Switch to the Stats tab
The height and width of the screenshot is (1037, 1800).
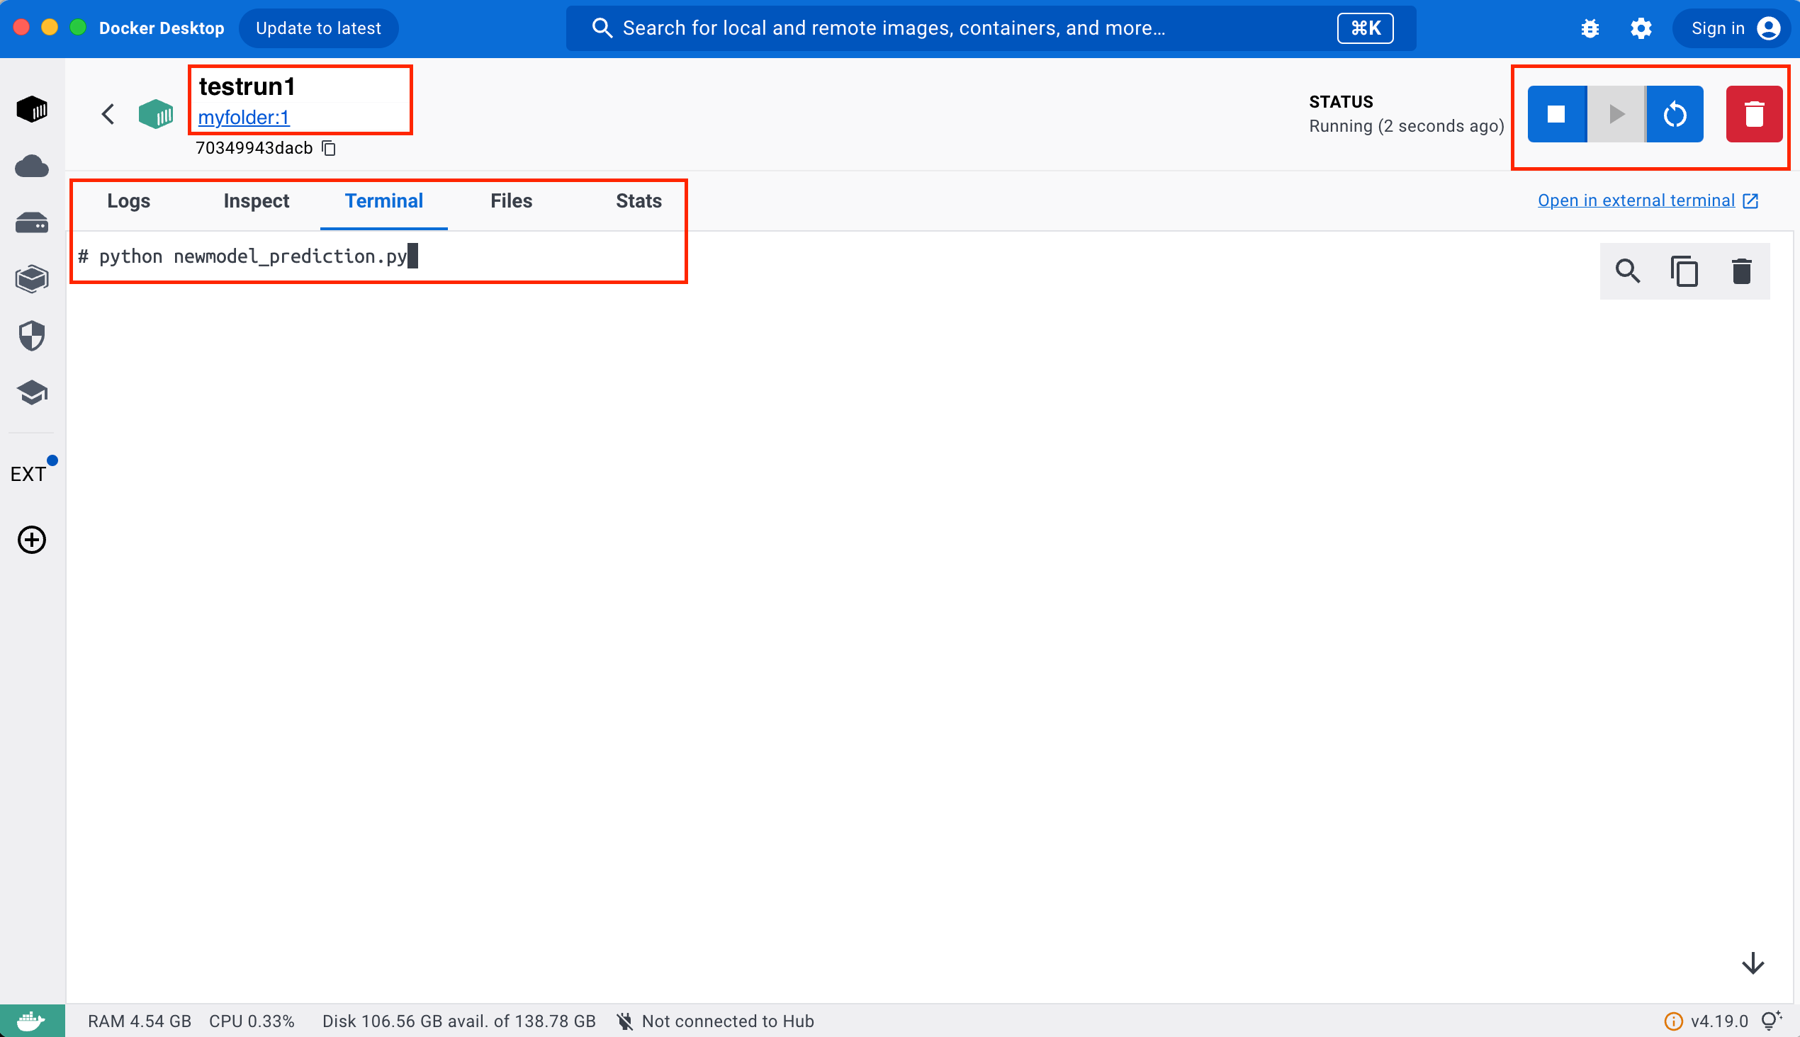tap(639, 201)
